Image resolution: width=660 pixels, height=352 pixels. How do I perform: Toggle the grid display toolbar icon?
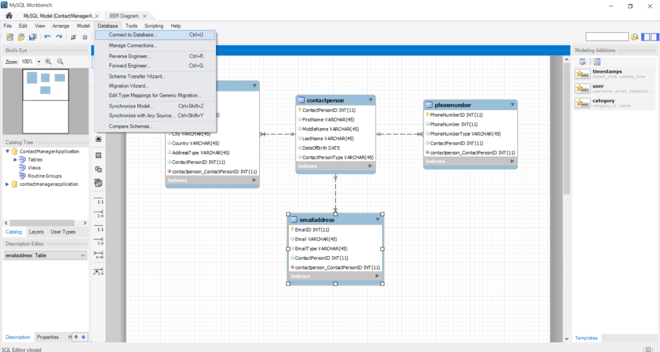84,37
